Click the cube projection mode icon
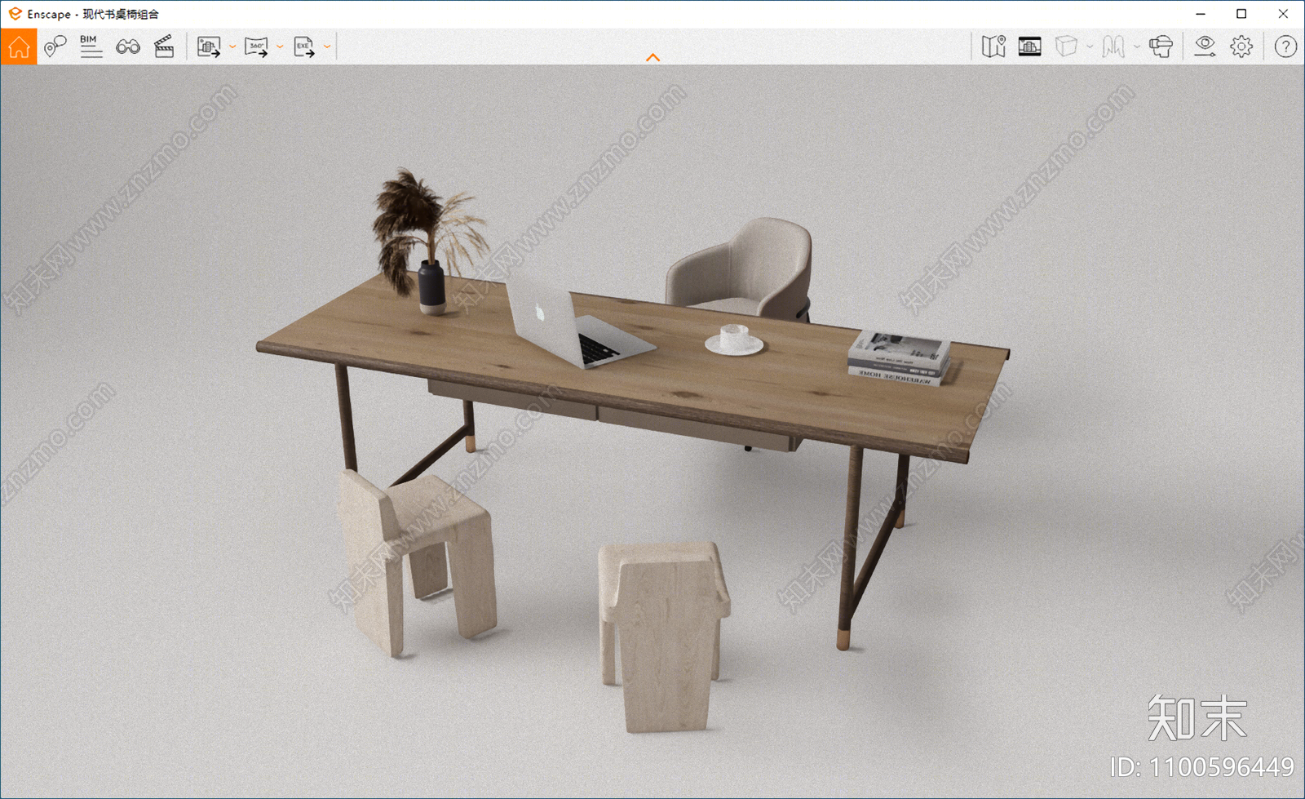1305x799 pixels. click(x=1066, y=47)
